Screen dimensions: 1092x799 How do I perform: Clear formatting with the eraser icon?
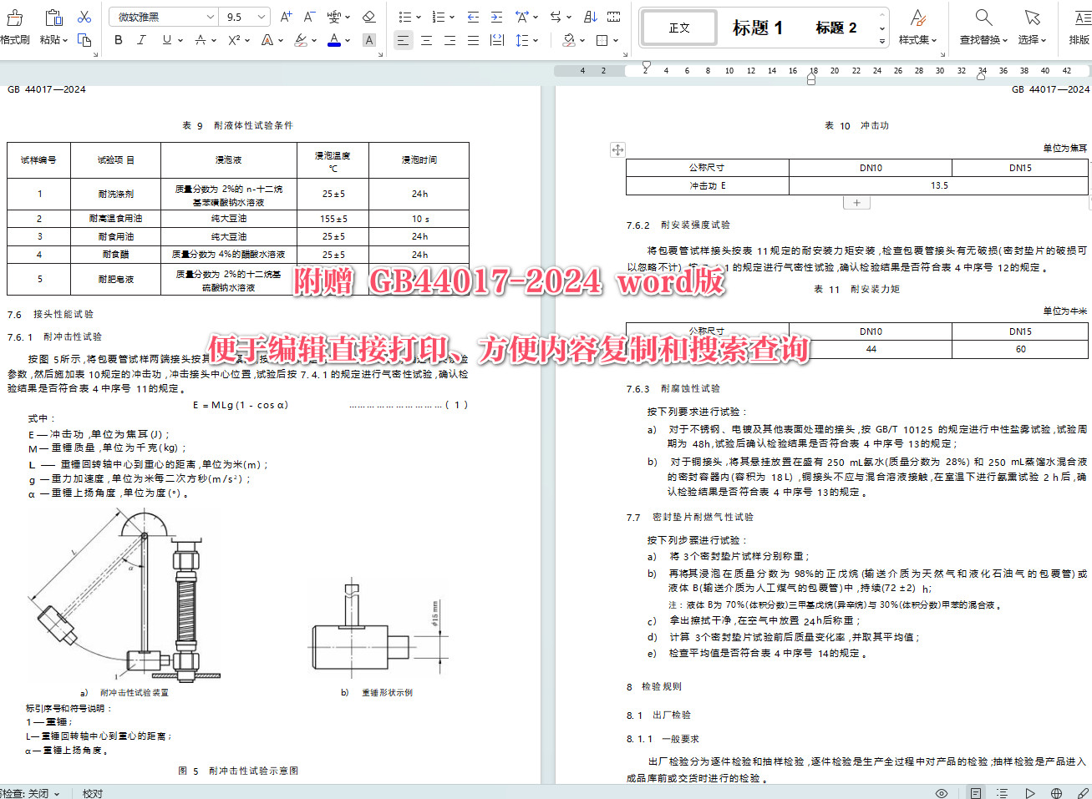coord(368,15)
